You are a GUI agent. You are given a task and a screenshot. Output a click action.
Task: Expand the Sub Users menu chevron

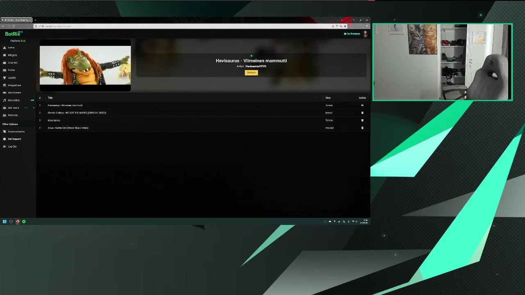click(x=34, y=108)
